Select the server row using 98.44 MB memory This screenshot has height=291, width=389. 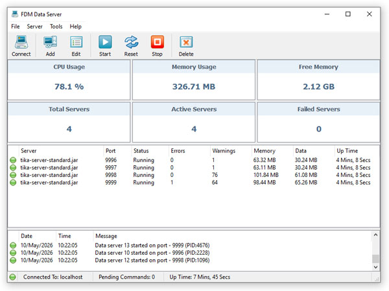[x=193, y=183]
